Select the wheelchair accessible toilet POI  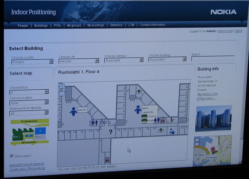point(102,122)
